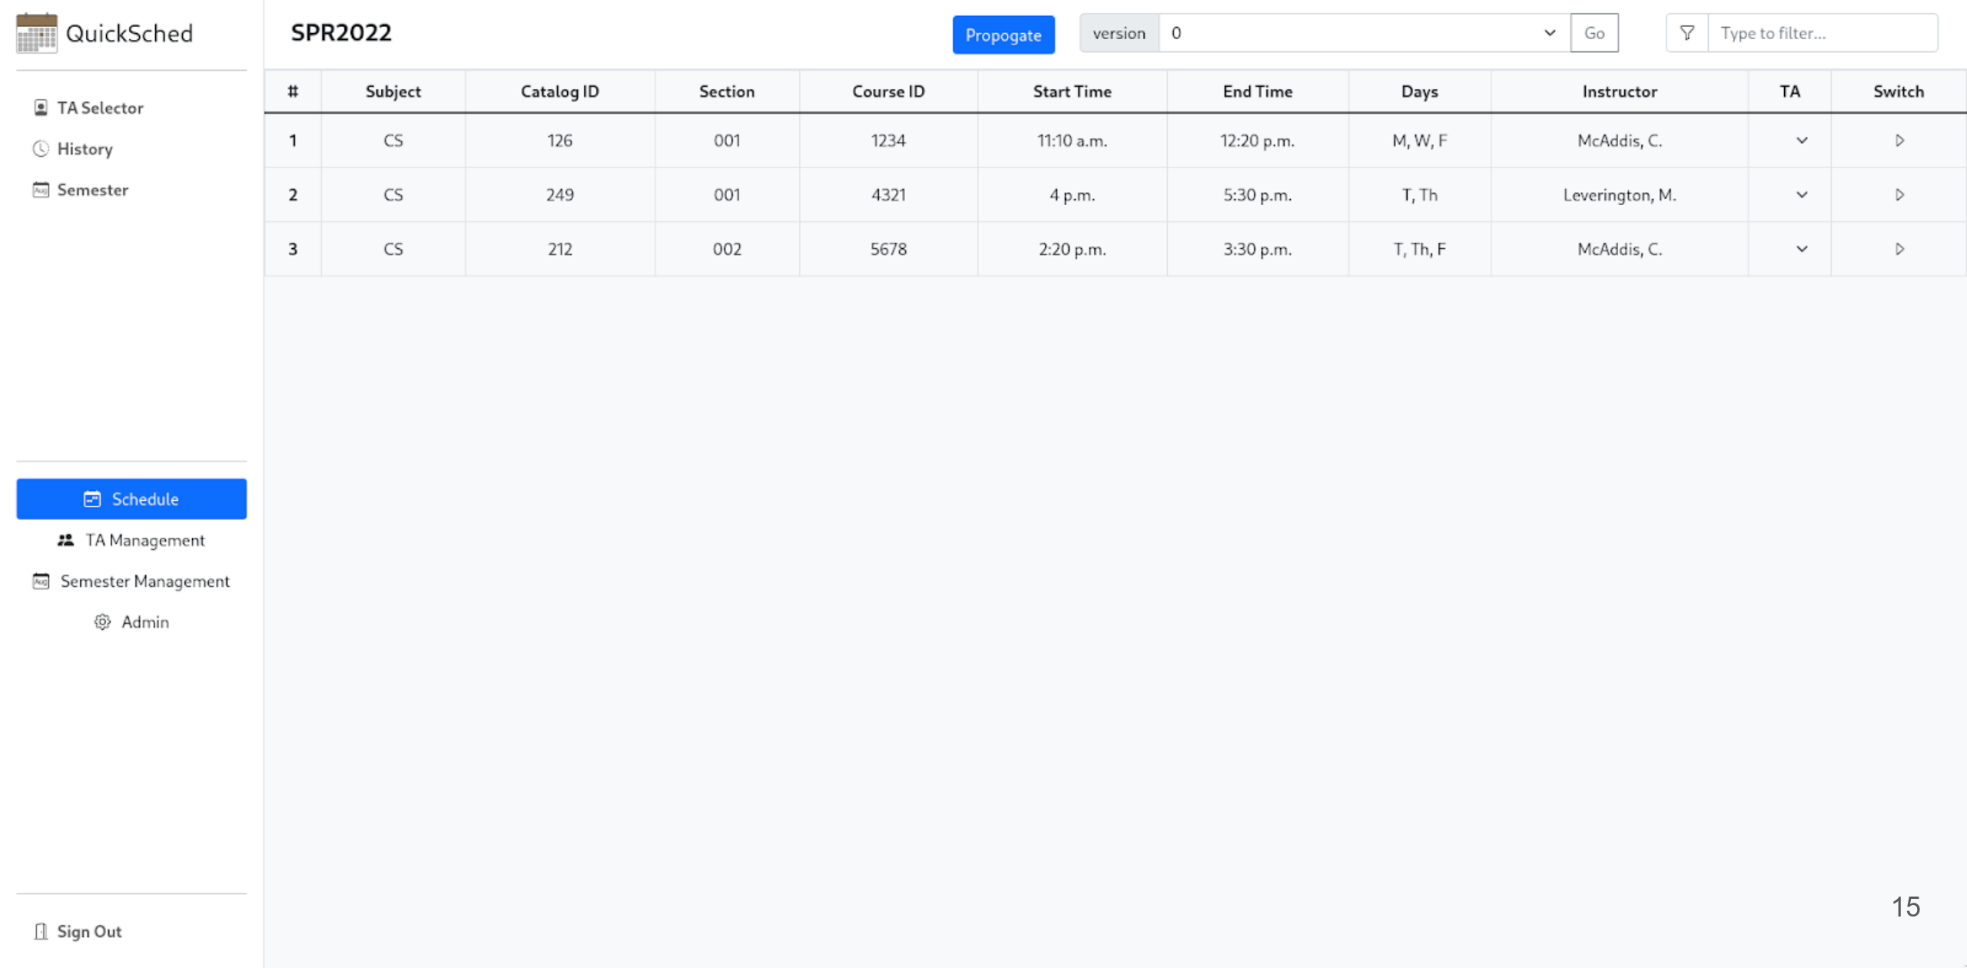Click the Semester calendar icon
The height and width of the screenshot is (968, 1967).
pyautogui.click(x=39, y=191)
